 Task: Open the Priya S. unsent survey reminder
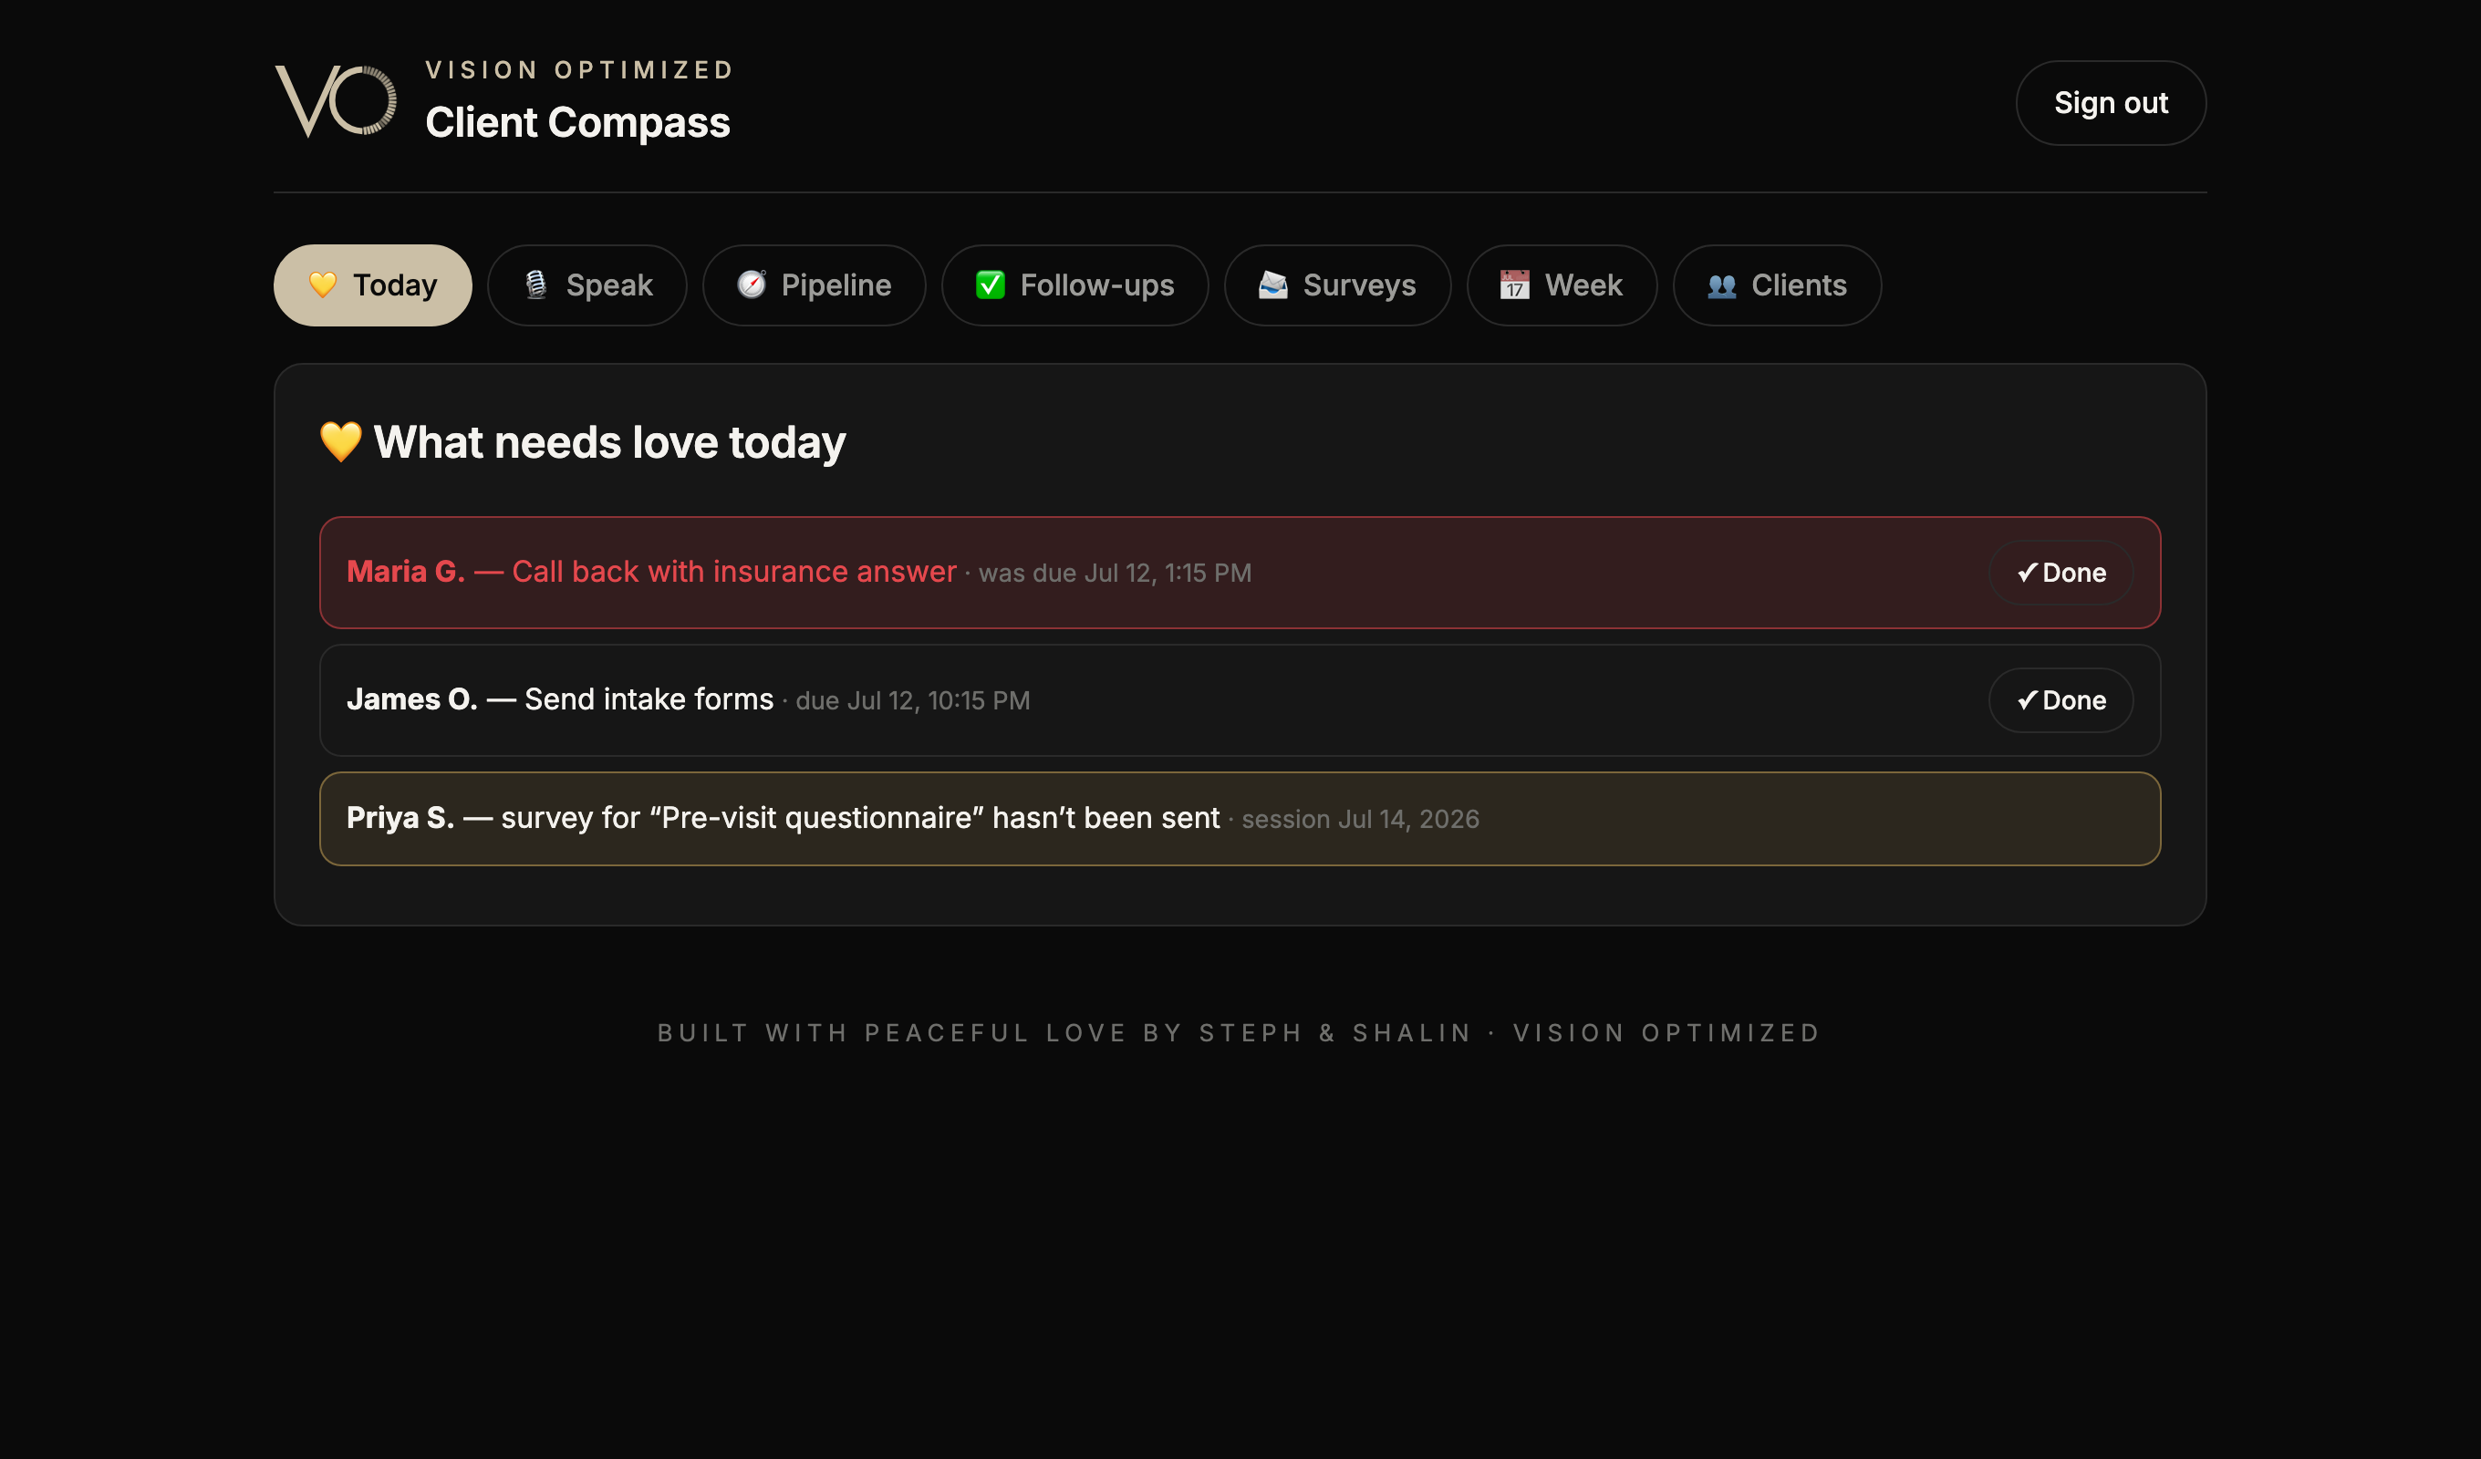tap(1240, 819)
